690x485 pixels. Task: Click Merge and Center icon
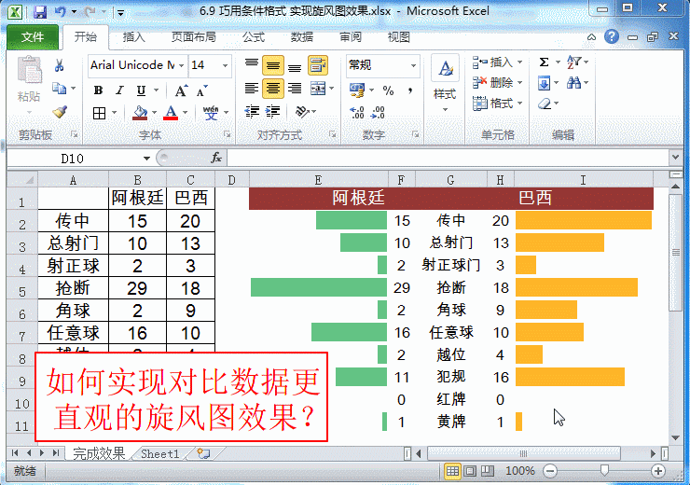tap(318, 89)
